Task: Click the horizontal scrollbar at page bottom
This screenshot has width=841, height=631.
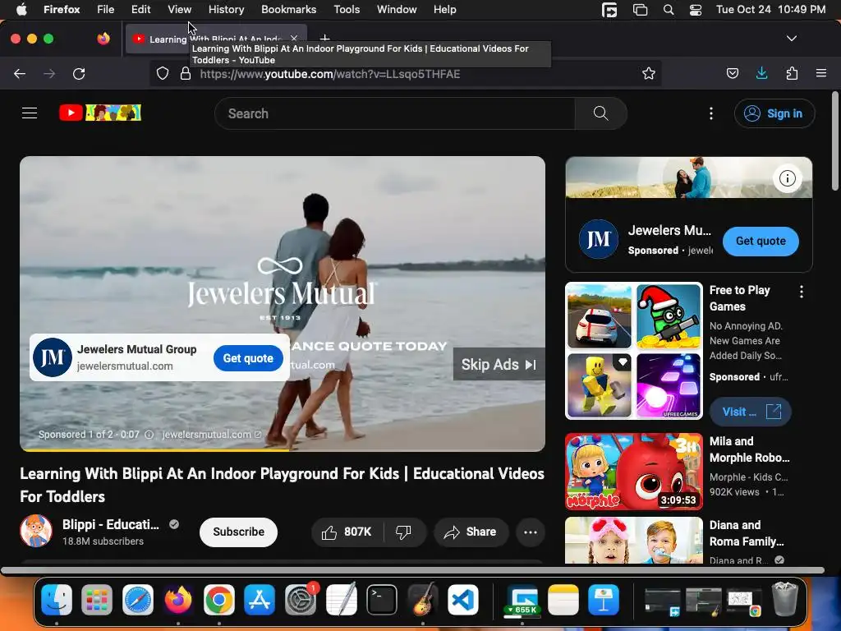Action: point(412,570)
